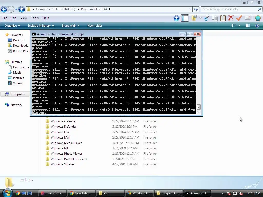263x197 pixels.
Task: Toggle the navigation pane toolbar button
Action: coord(185,18)
